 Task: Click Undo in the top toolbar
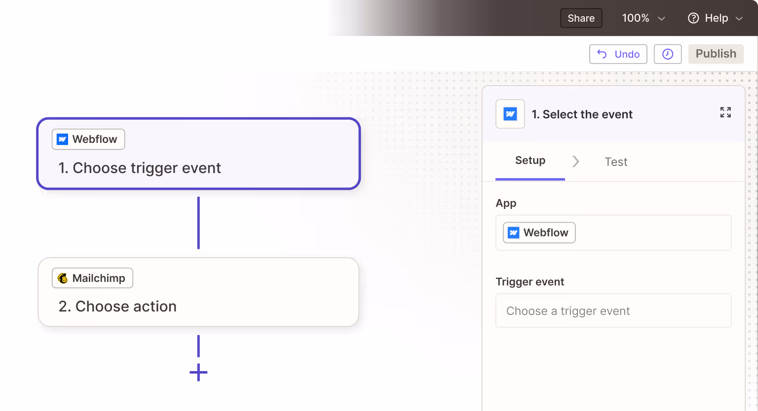click(x=618, y=54)
